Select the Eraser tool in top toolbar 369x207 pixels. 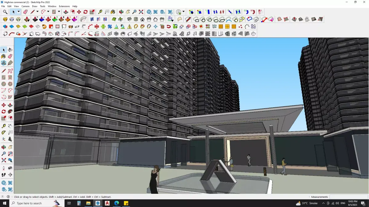[26, 12]
